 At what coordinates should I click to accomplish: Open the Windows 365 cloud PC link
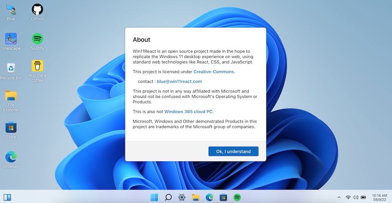click(x=189, y=112)
